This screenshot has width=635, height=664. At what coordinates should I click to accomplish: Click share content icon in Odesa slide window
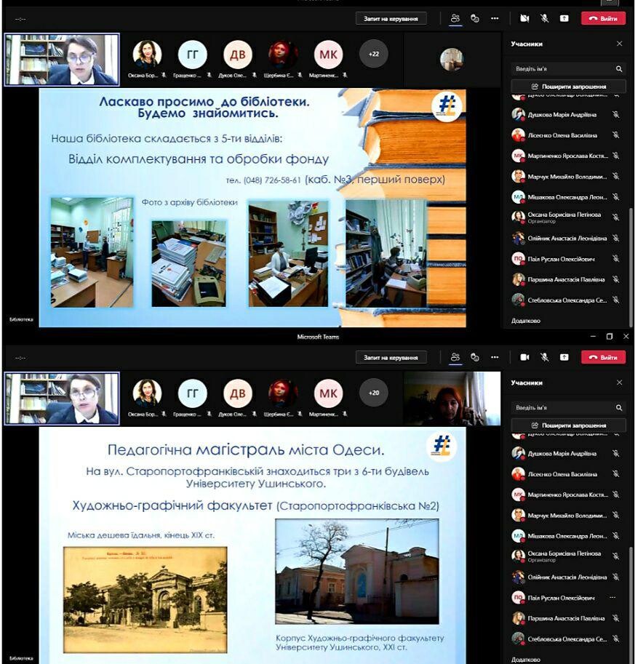[x=564, y=357]
